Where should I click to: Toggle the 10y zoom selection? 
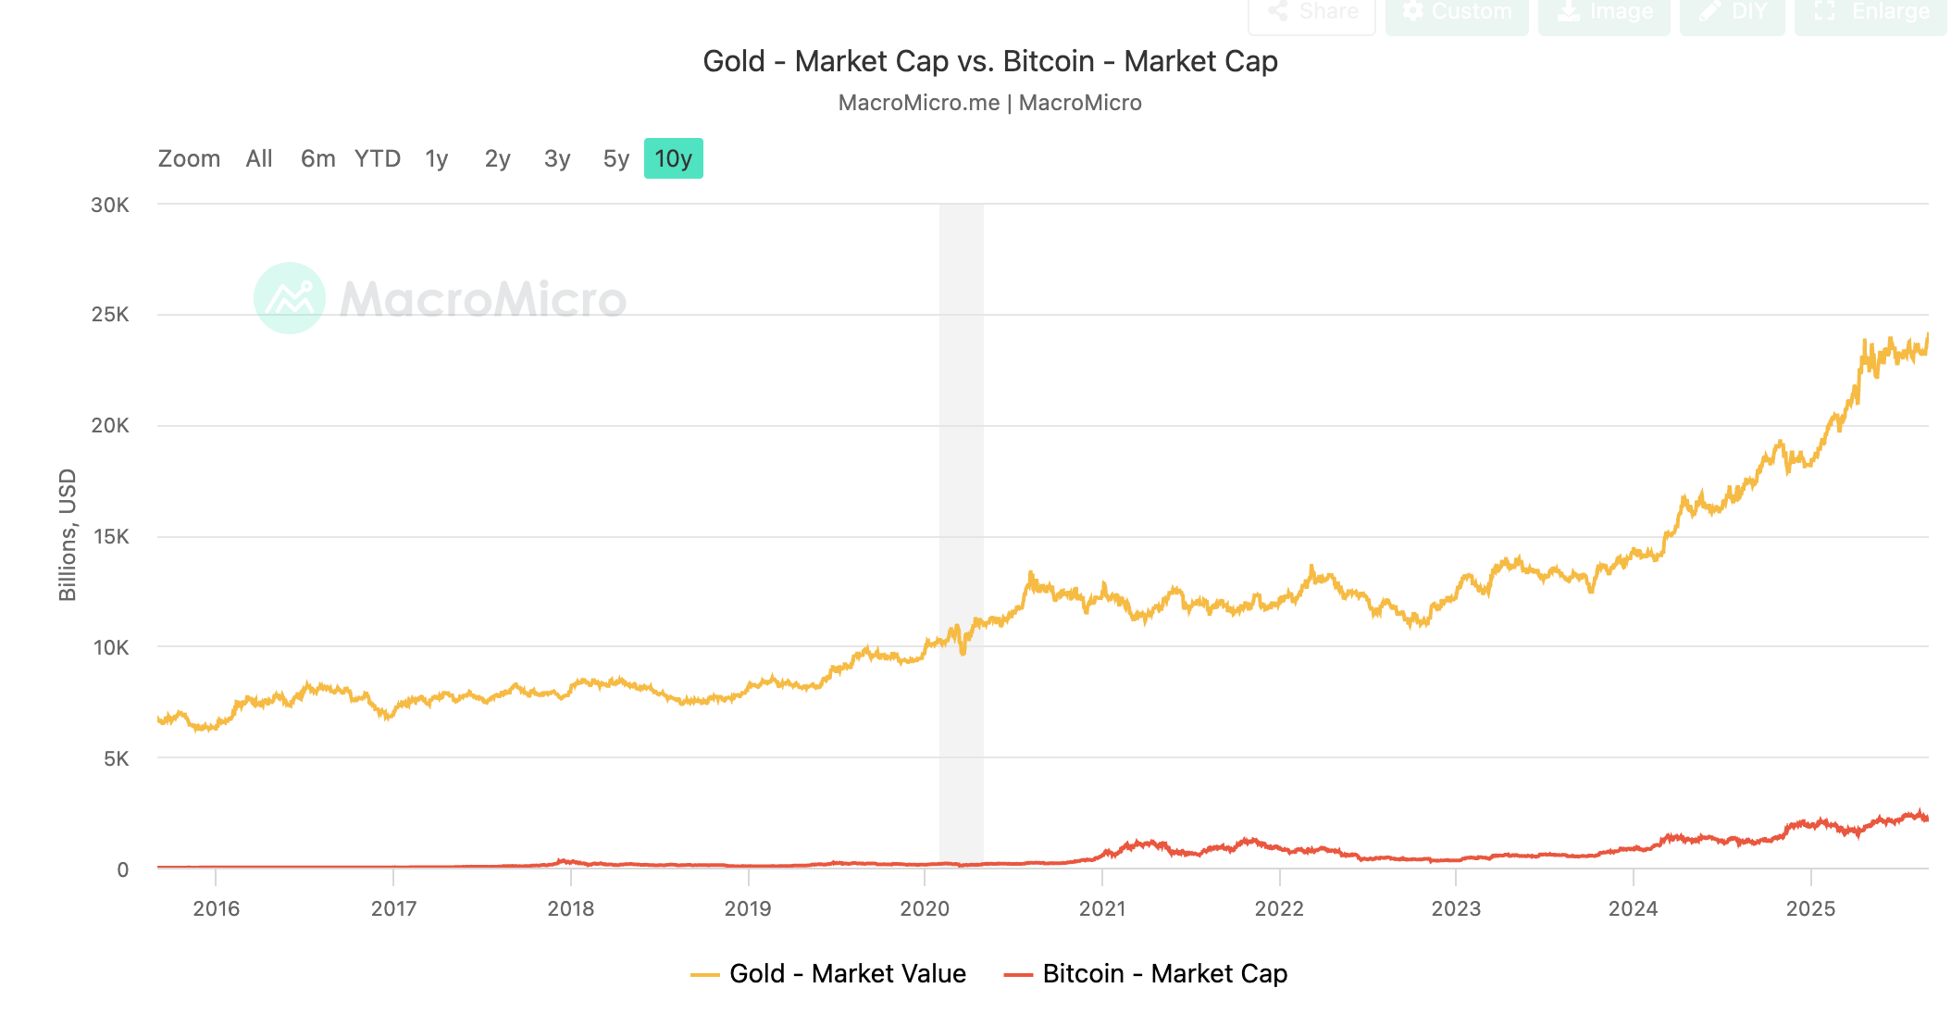point(673,157)
